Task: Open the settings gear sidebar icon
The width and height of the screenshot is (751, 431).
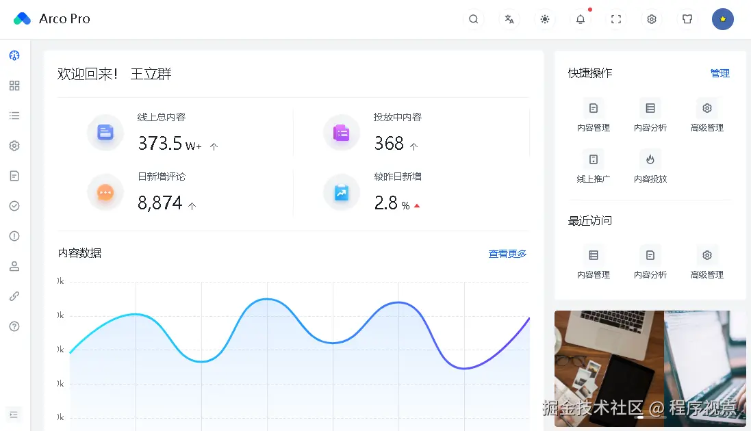Action: coord(14,146)
